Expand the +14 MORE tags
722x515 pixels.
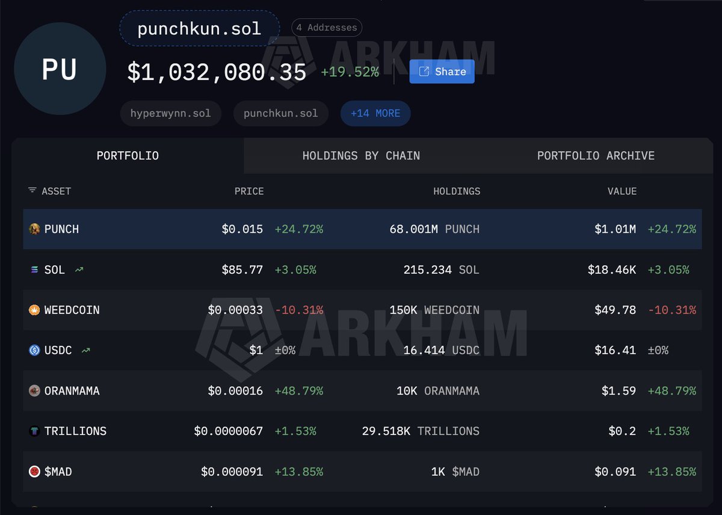(x=375, y=113)
